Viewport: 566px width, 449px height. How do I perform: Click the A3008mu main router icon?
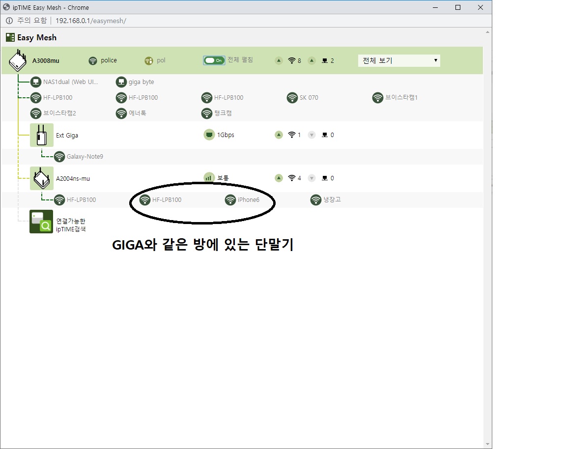18,60
